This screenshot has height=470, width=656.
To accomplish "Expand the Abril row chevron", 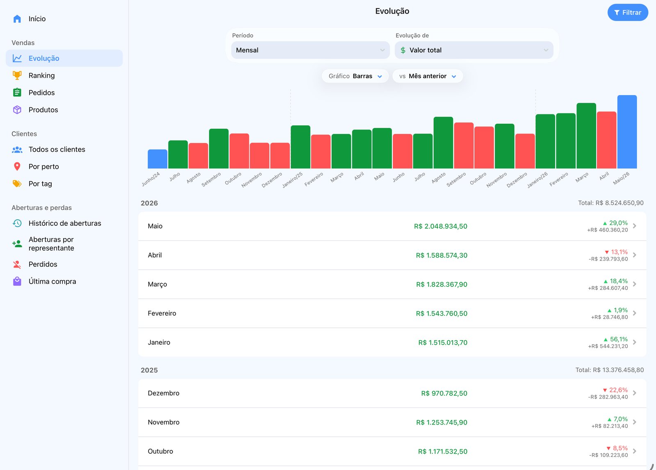I will coord(635,255).
